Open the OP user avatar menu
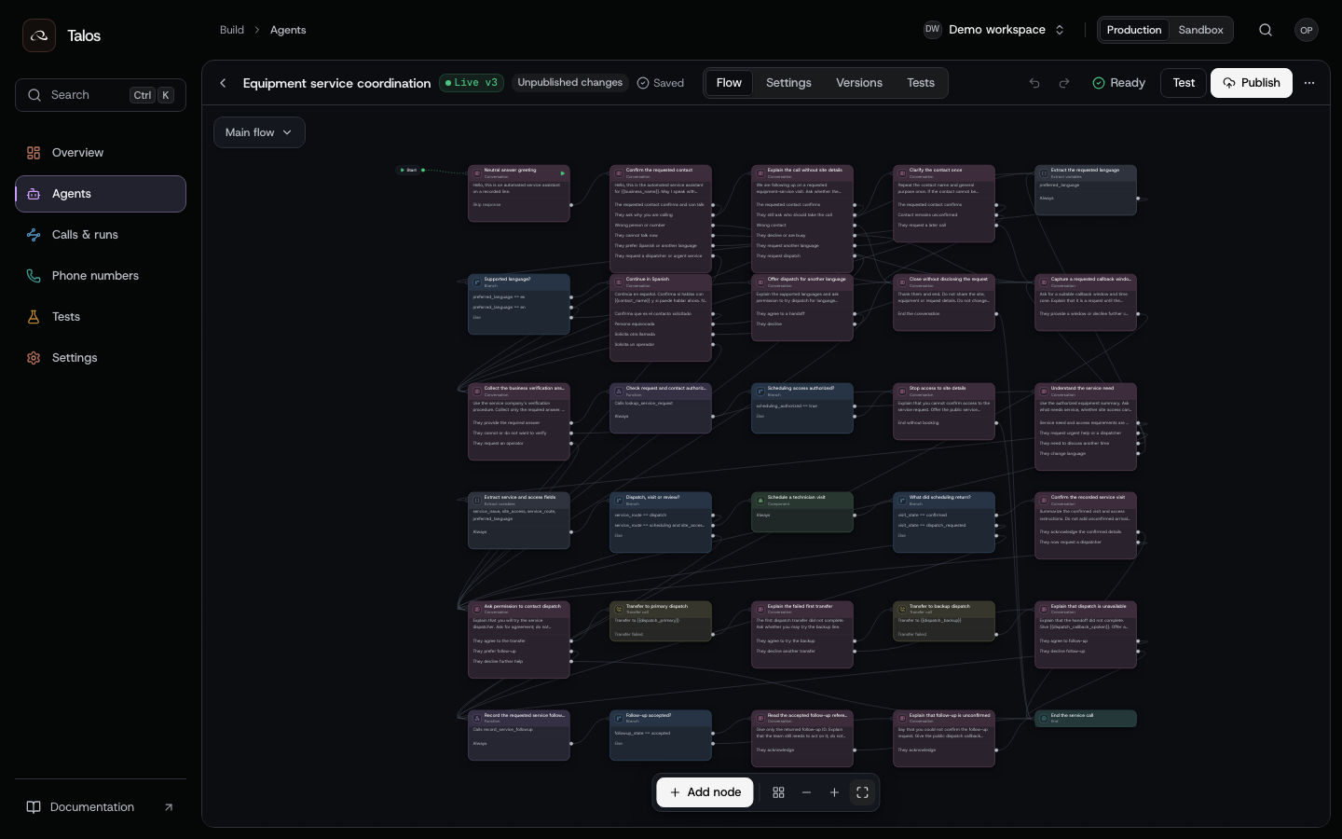This screenshot has width=1342, height=839. 1307,30
